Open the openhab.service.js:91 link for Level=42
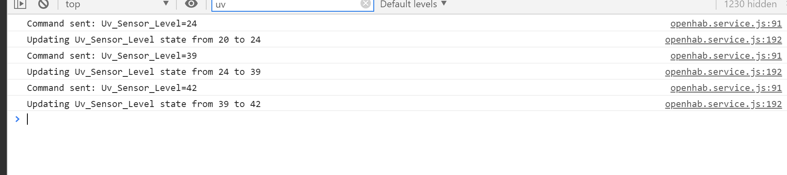The height and width of the screenshot is (175, 787). [726, 88]
